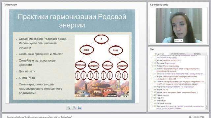Click the webinar title in the bottom bar
Viewport: 211px width, 118px height.
(39, 117)
